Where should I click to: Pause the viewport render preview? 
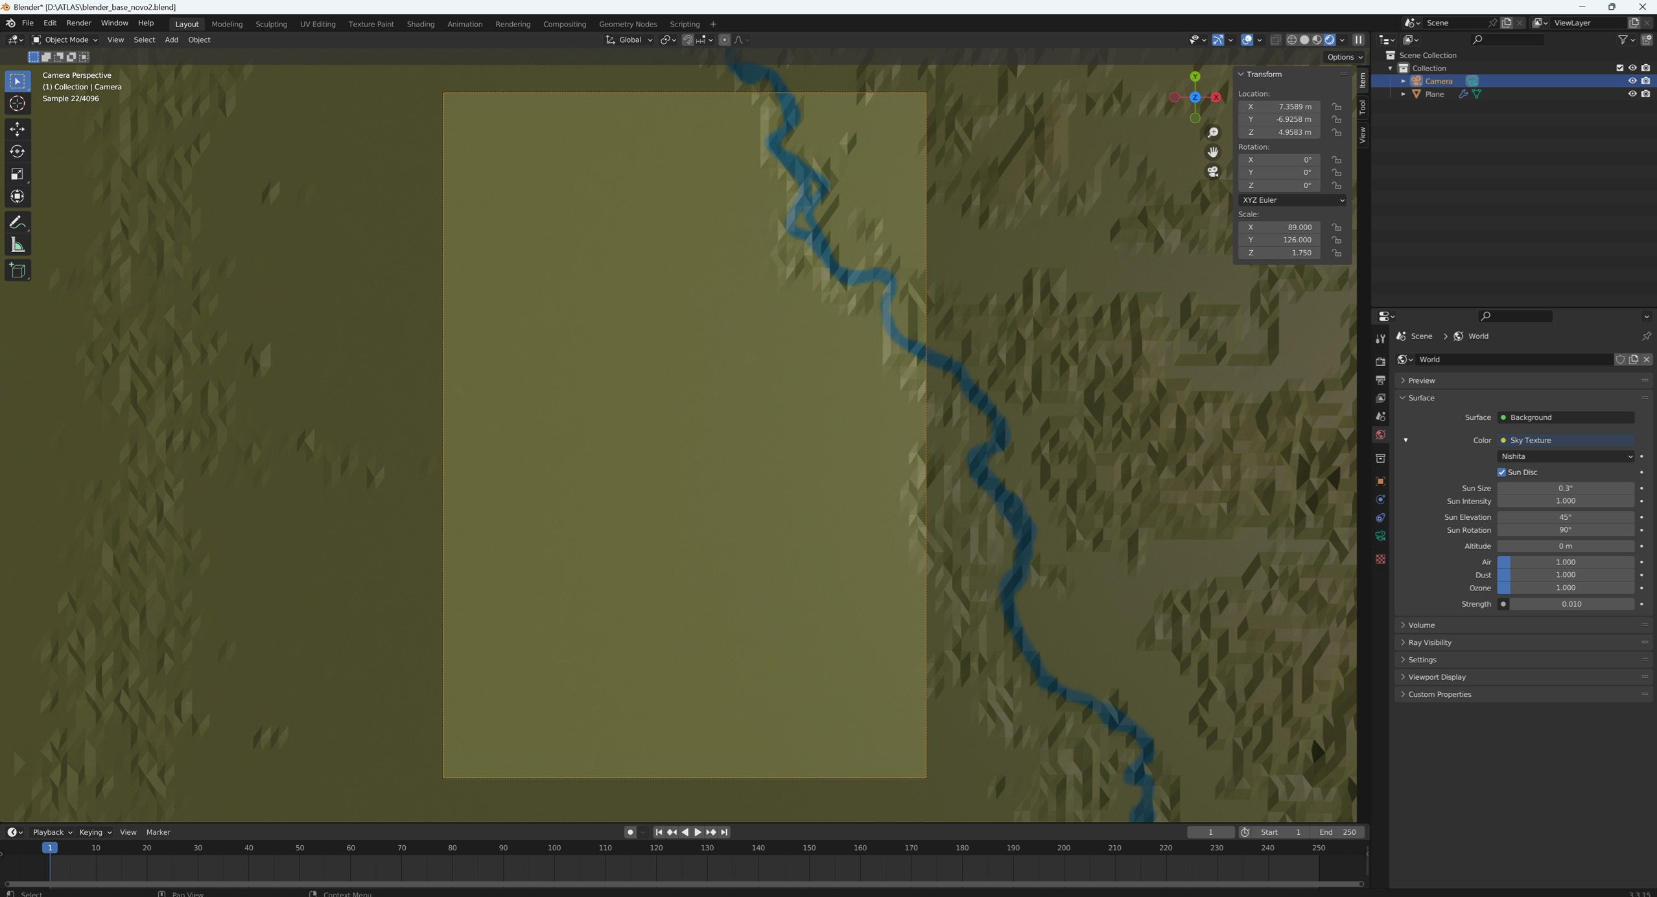1358,40
